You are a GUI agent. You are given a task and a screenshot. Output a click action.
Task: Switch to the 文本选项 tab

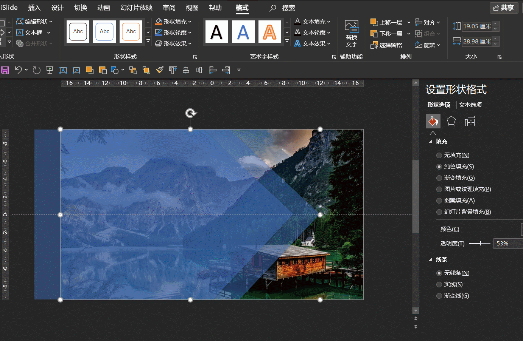tap(470, 105)
